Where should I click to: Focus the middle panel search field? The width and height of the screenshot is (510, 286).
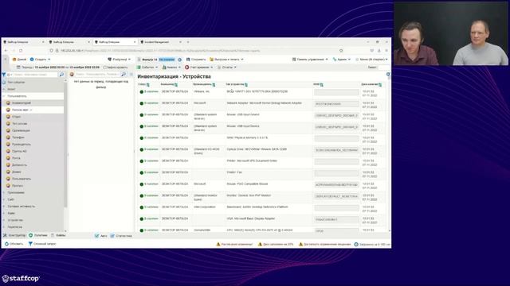pyautogui.click(x=97, y=74)
